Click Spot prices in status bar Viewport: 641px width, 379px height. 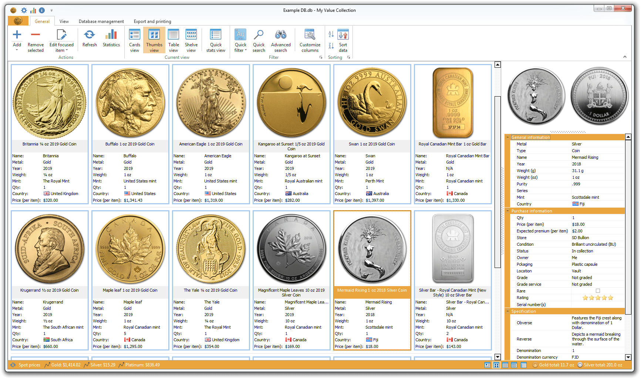pos(29,365)
